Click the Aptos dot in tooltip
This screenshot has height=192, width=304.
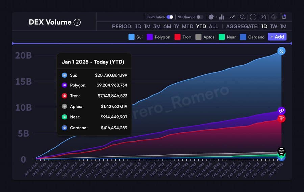65,106
